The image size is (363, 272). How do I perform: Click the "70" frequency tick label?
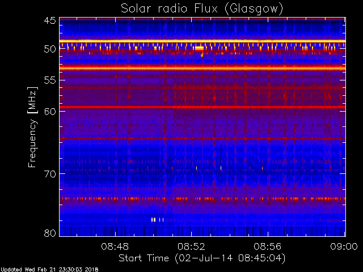pyautogui.click(x=50, y=174)
